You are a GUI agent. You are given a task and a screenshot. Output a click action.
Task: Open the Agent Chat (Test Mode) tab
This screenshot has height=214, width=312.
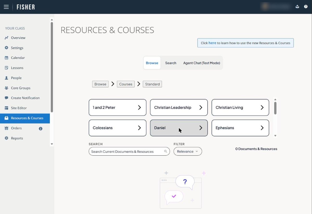pos(201,63)
